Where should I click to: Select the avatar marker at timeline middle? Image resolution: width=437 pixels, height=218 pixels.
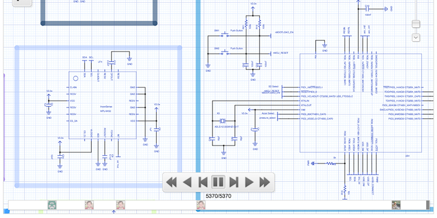tap(201, 205)
